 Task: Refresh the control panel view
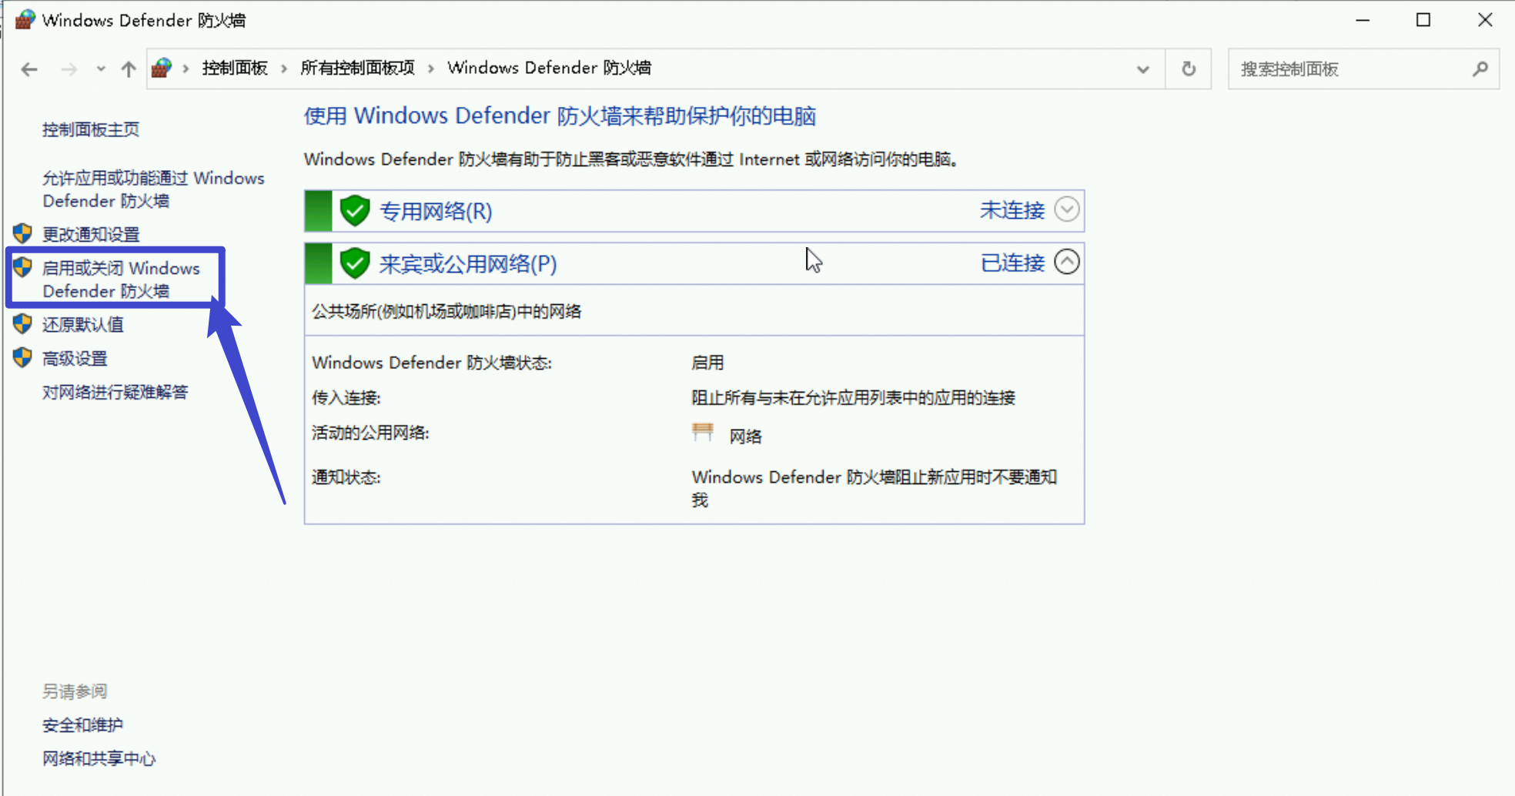[x=1189, y=69]
